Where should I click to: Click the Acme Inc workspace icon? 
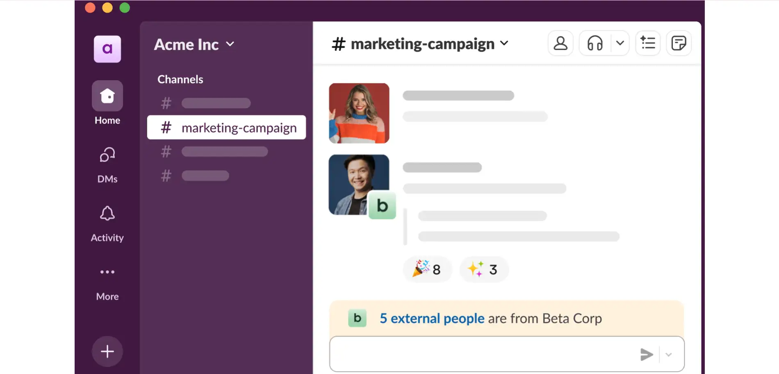point(107,49)
